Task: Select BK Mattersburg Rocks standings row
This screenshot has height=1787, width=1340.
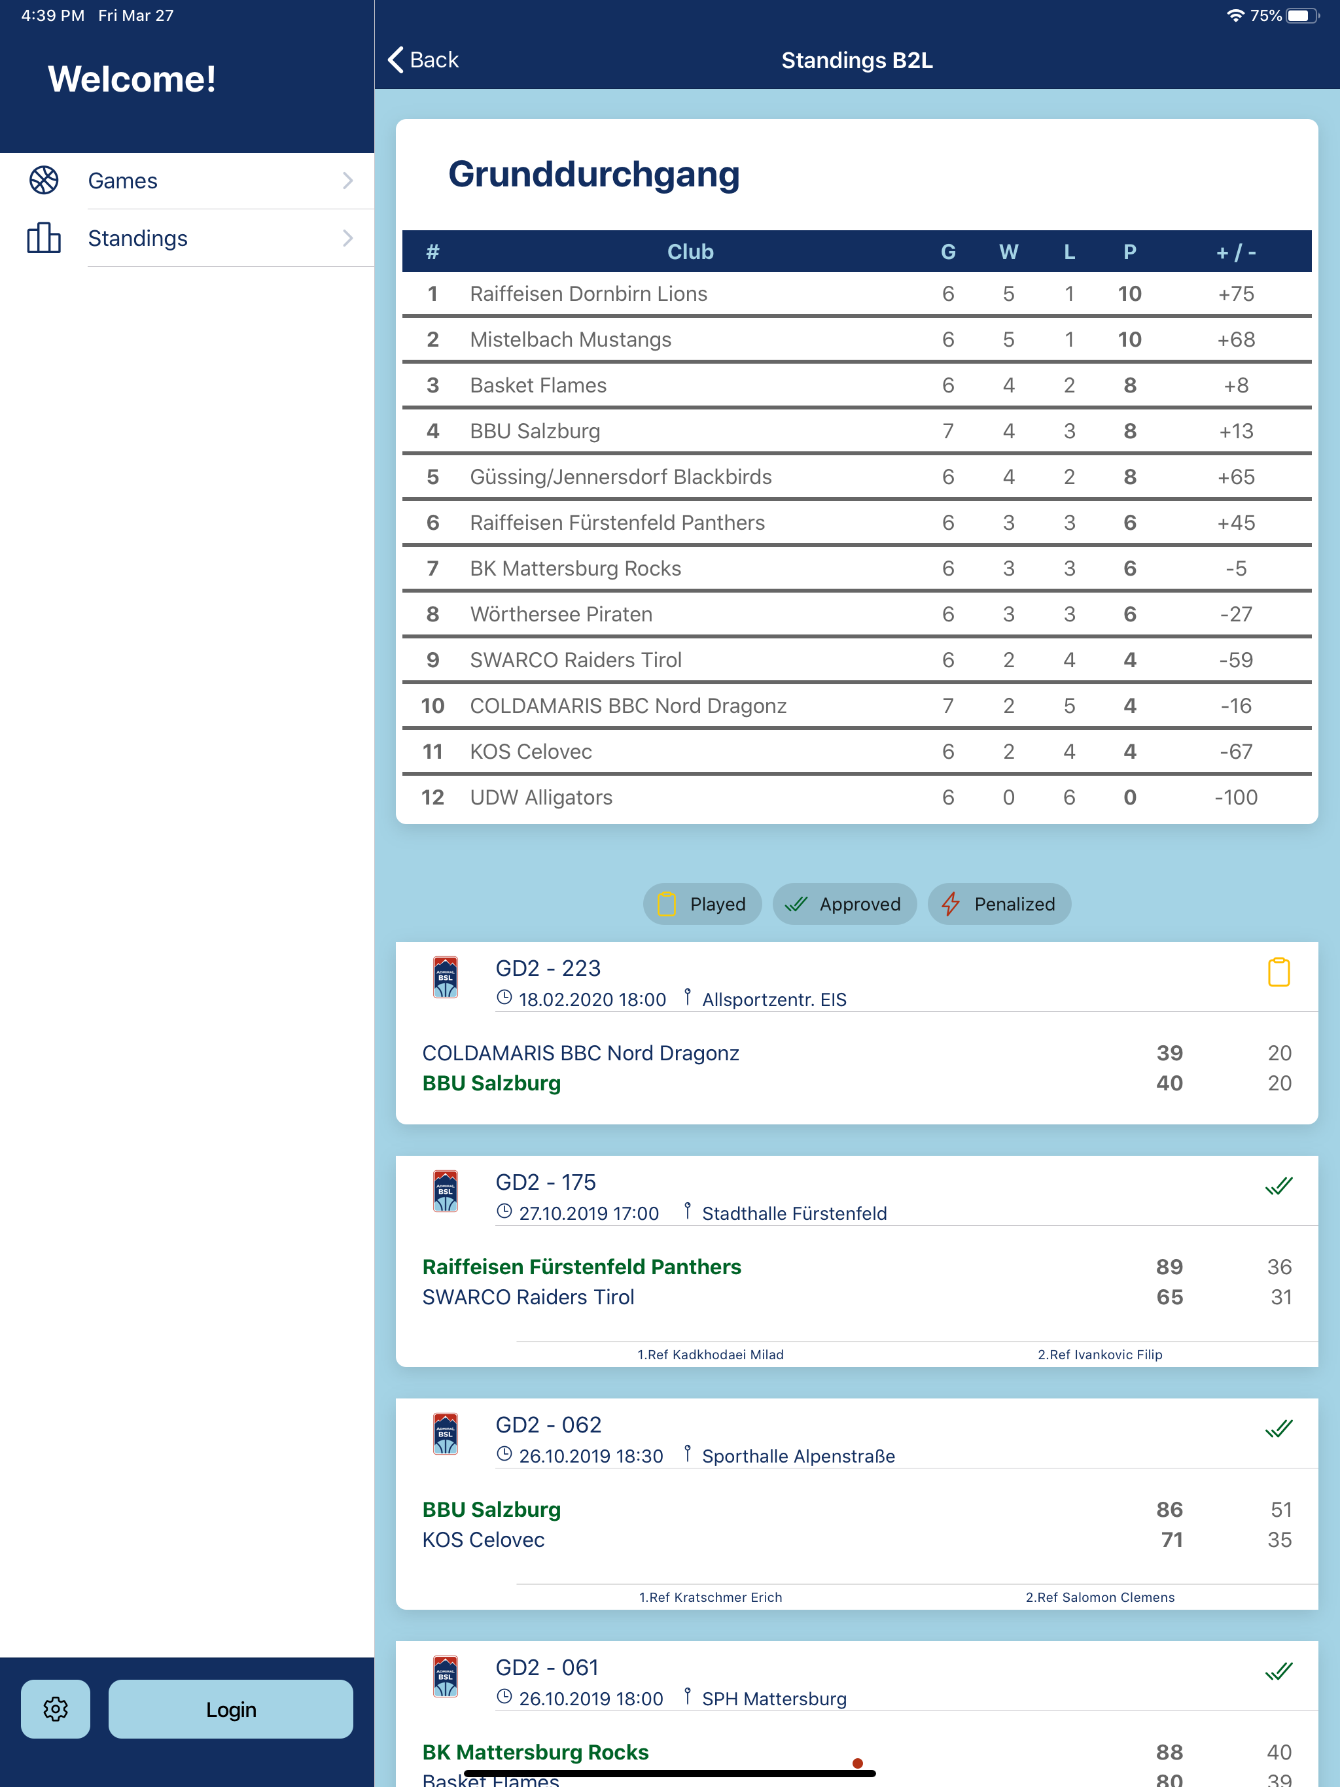Action: point(856,568)
